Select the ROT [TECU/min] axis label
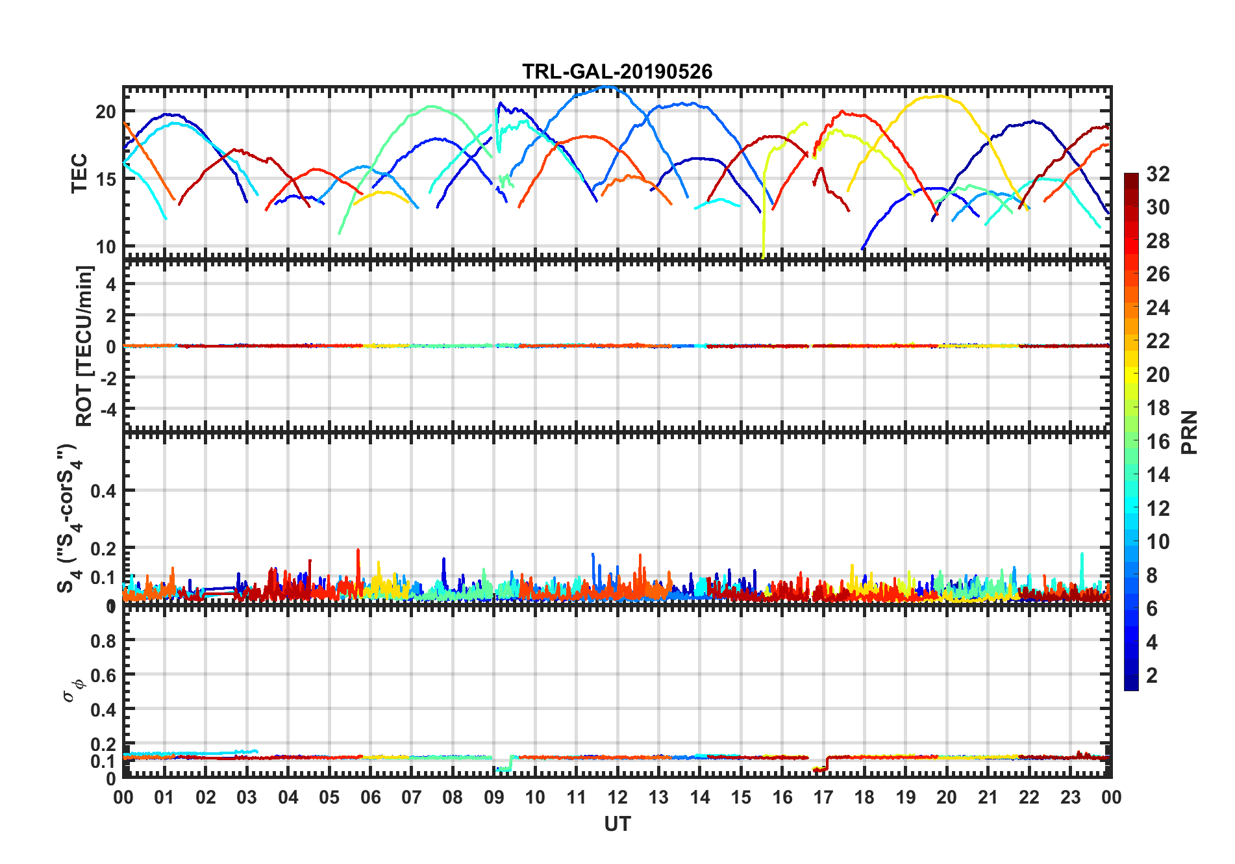 [x=84, y=346]
